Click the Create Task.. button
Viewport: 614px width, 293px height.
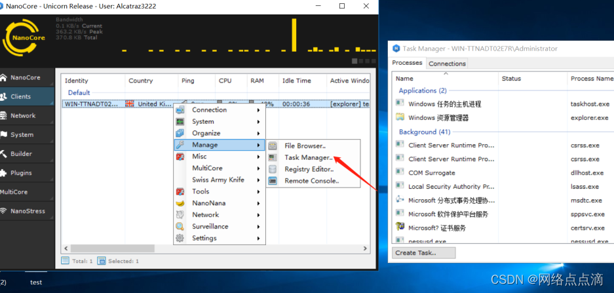click(x=424, y=252)
